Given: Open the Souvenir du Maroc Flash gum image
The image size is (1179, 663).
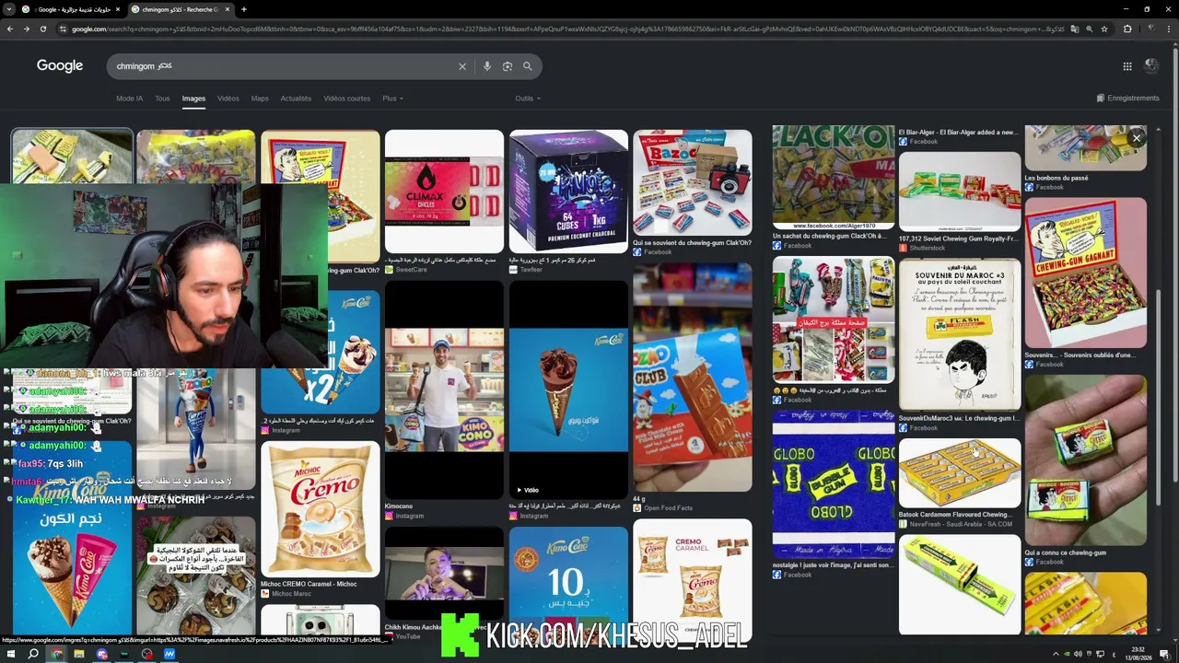Looking at the screenshot, I should [960, 334].
